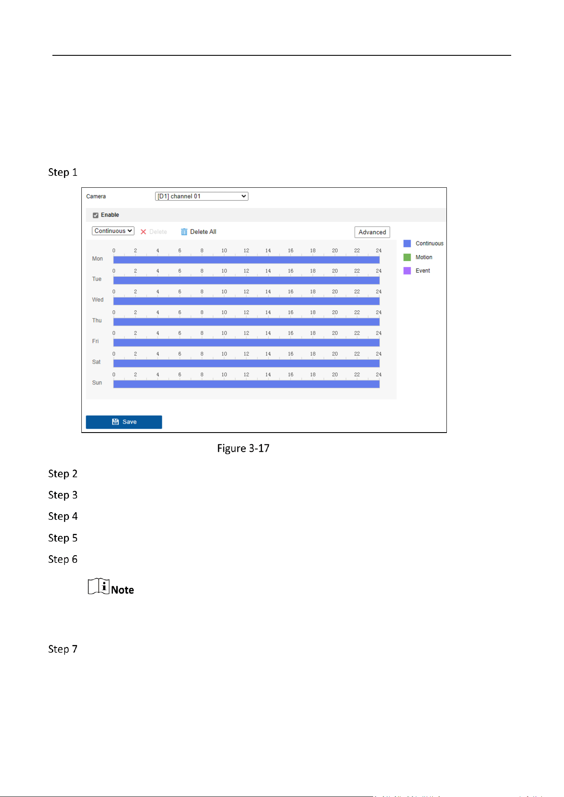564x797 pixels.
Task: Click the Save button
Action: tap(124, 422)
